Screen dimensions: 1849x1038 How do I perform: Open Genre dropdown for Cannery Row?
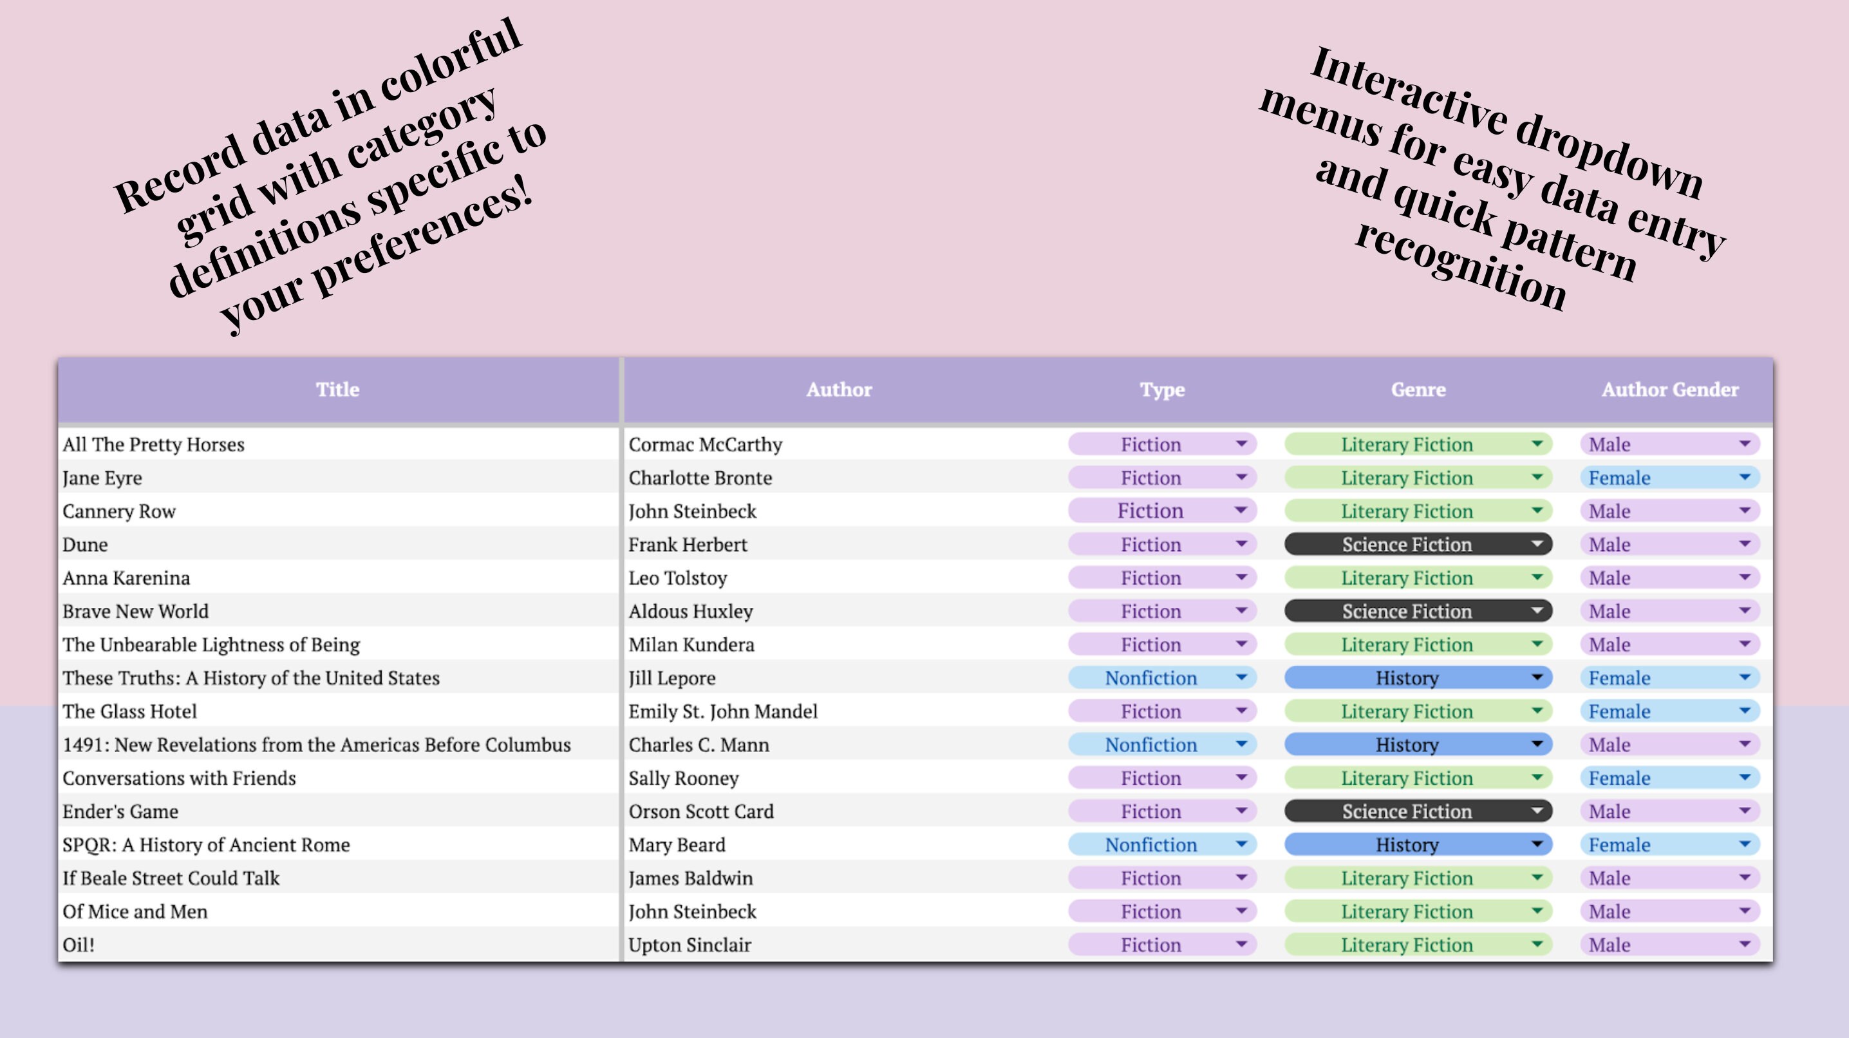[1418, 511]
